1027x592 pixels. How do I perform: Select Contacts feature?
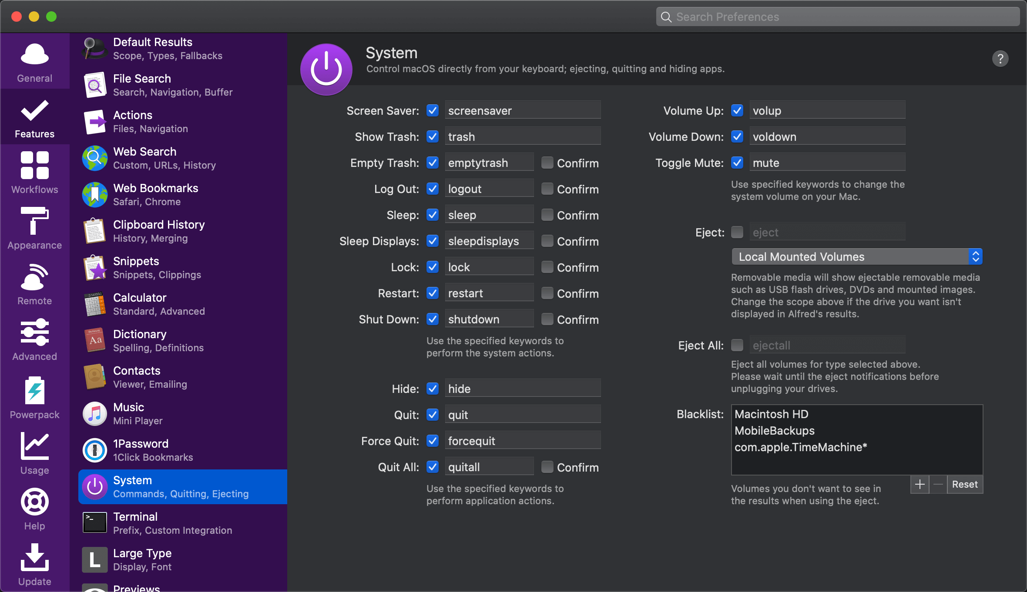click(x=183, y=377)
